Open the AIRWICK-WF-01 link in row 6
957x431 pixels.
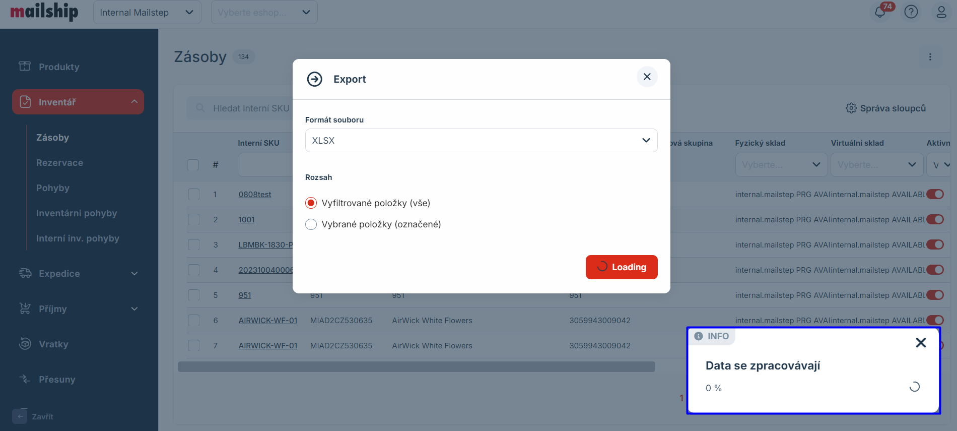(x=267, y=321)
